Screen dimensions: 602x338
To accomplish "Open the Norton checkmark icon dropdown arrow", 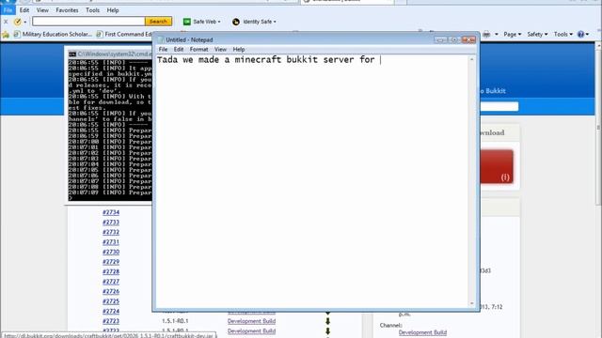I will [25, 23].
